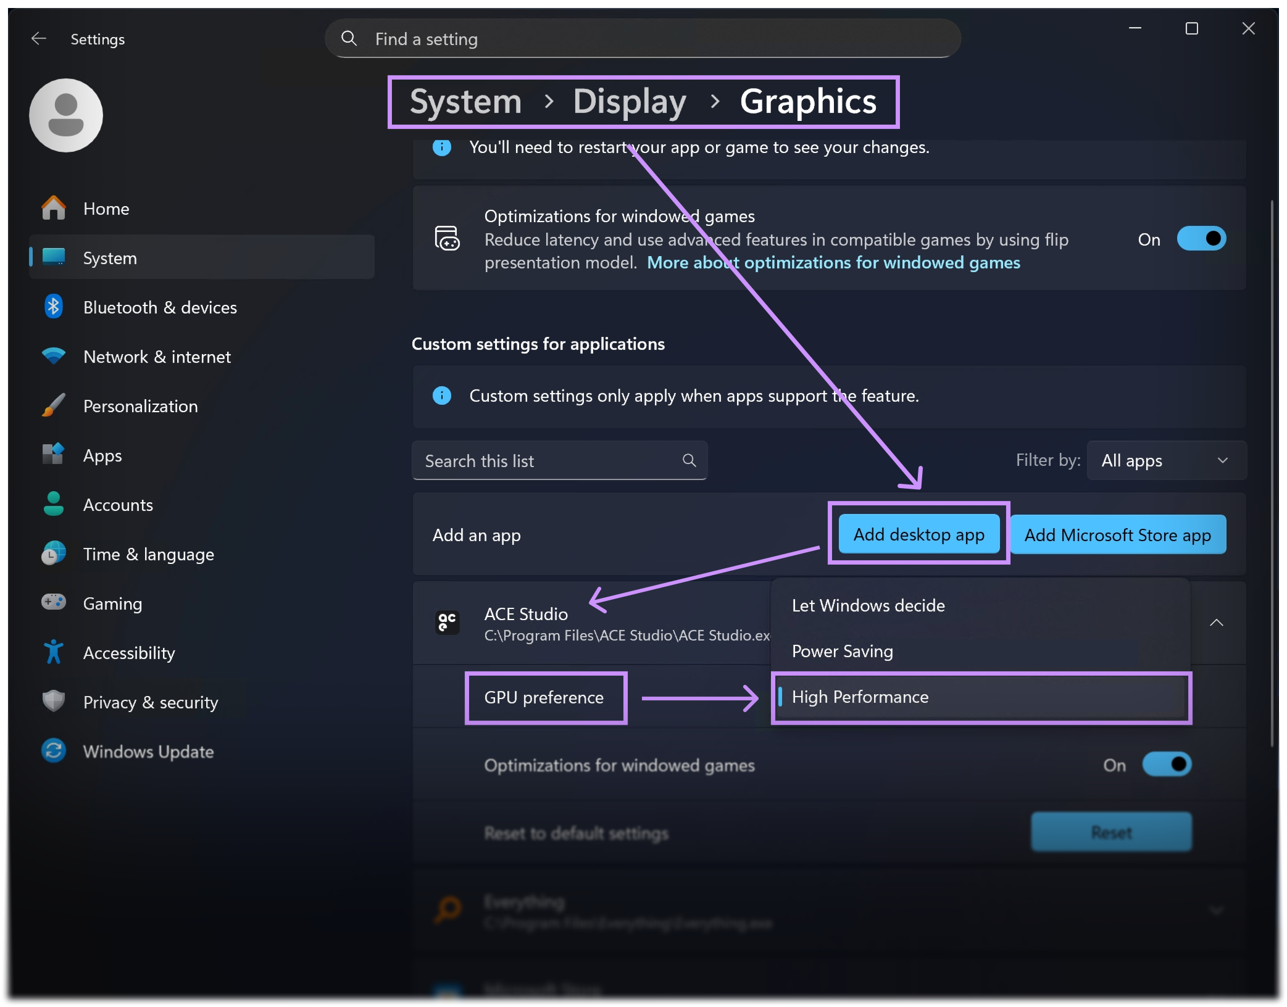
Task: Click the Bluetooth & devices icon
Action: (x=54, y=307)
